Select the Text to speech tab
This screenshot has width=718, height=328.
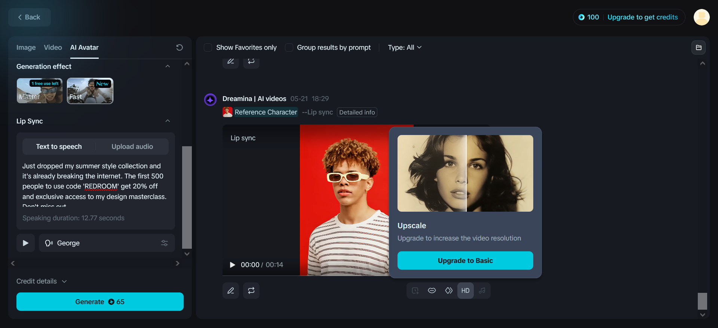(x=59, y=147)
